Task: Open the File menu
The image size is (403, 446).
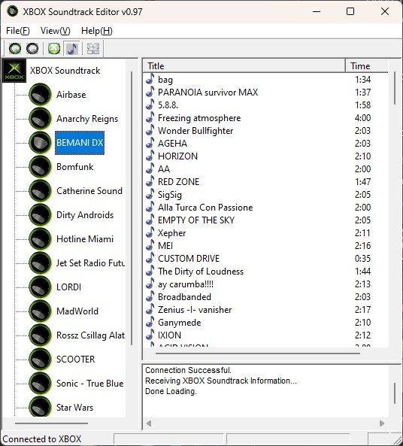Action: [x=17, y=31]
